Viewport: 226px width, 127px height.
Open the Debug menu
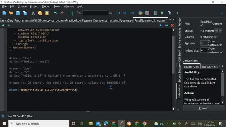tap(46, 7)
